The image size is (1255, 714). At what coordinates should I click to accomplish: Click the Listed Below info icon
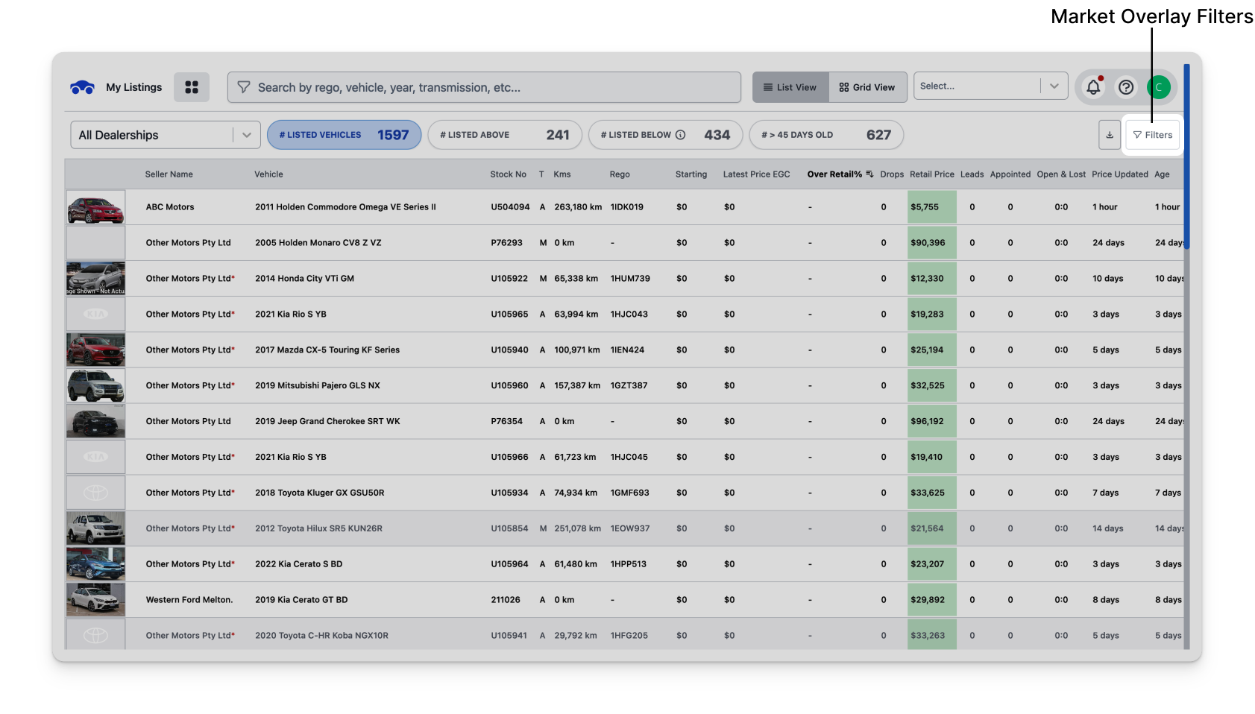click(680, 135)
